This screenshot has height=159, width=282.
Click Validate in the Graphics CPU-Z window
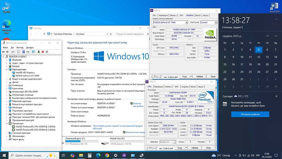[199, 77]
